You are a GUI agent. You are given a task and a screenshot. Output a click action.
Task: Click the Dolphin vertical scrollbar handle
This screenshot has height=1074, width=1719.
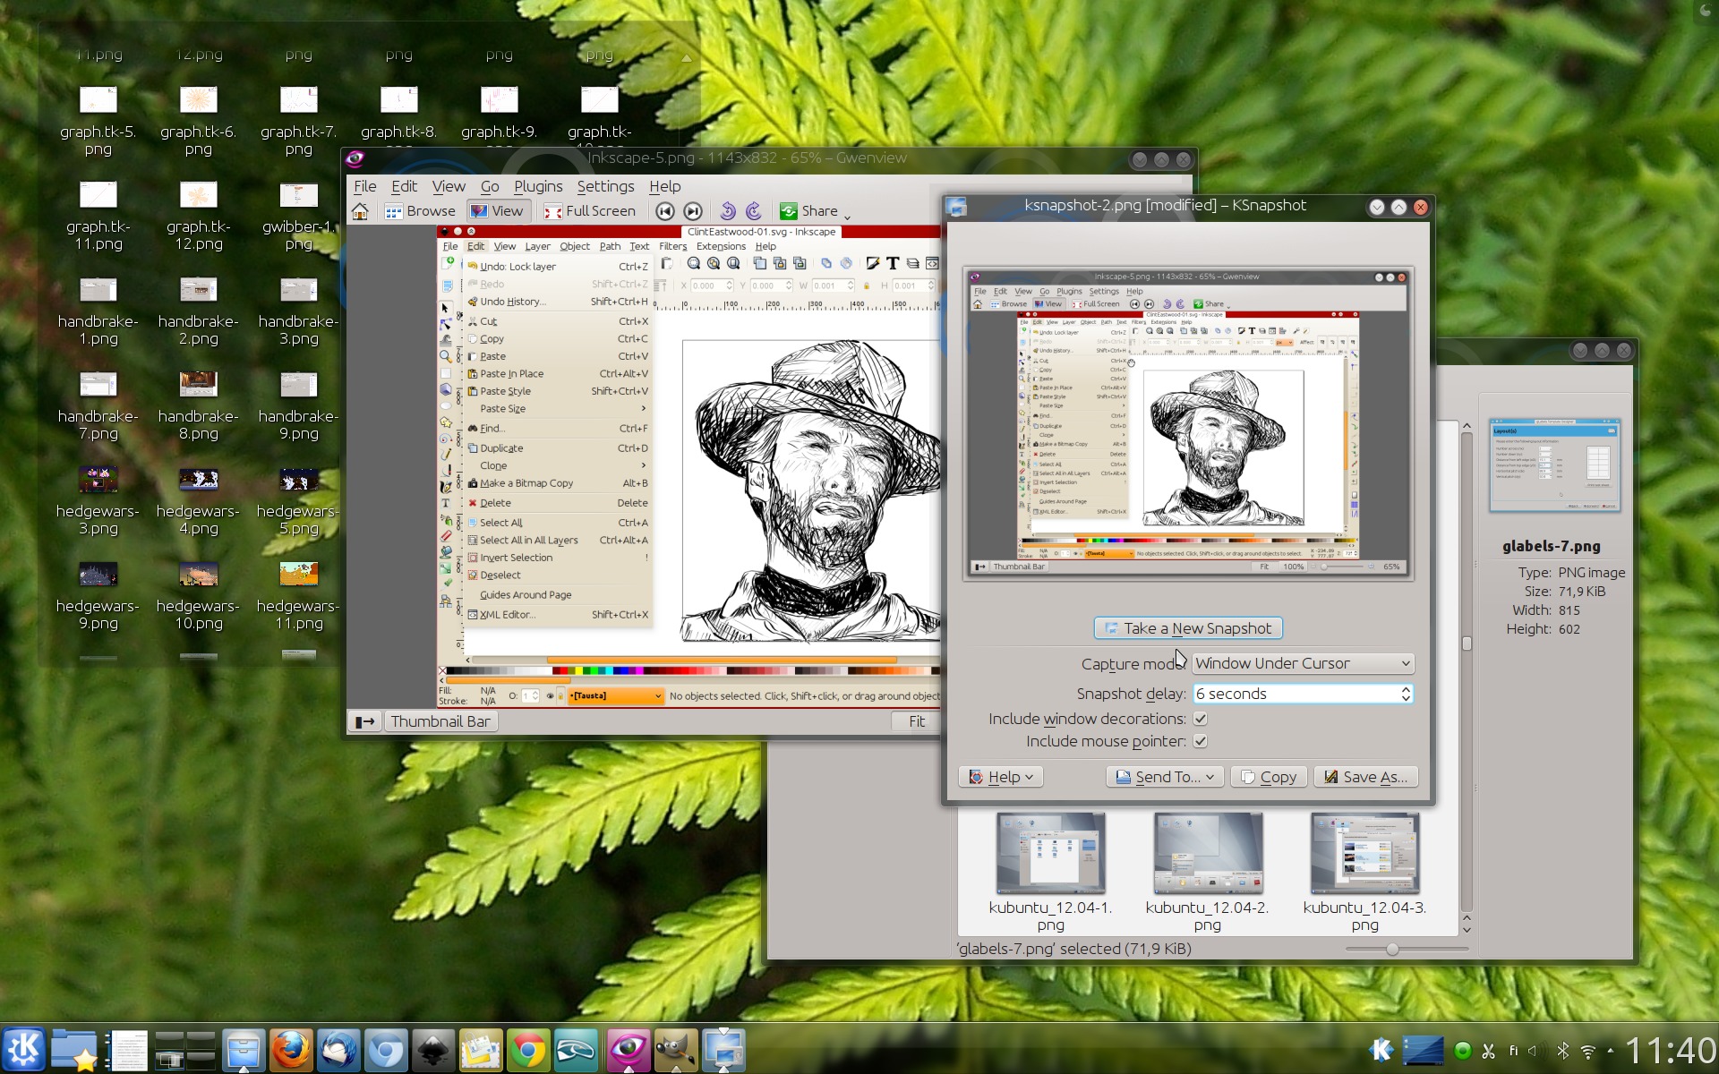[x=1467, y=644]
